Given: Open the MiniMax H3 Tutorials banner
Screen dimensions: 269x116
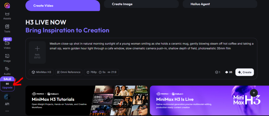Looking at the screenshot, I should (86, 101).
